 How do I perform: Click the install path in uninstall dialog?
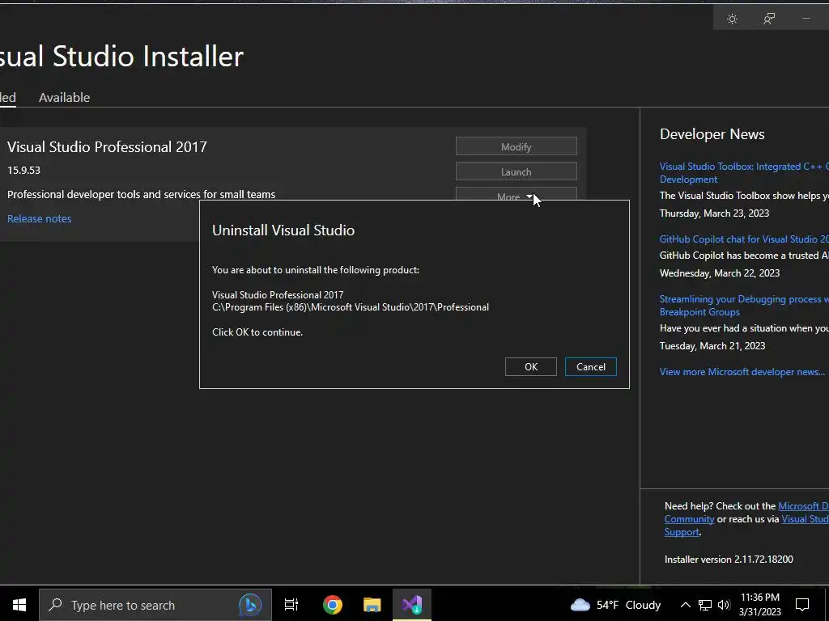point(351,307)
